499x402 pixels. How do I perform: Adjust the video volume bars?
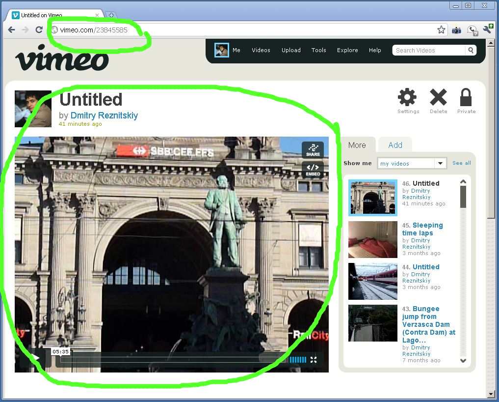(x=298, y=360)
